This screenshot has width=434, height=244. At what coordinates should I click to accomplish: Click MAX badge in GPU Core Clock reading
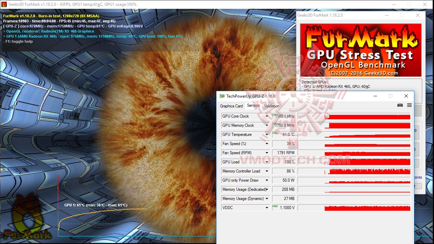[x=275, y=115]
